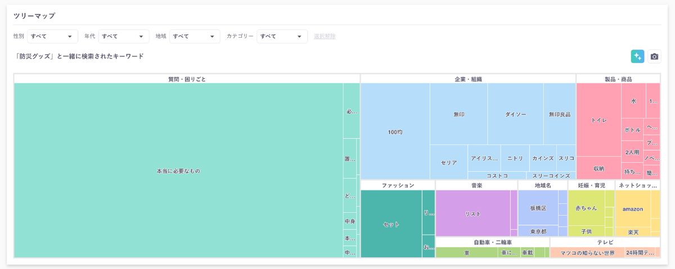
Task: Select the 100均 treemap tile
Action: tap(395, 132)
